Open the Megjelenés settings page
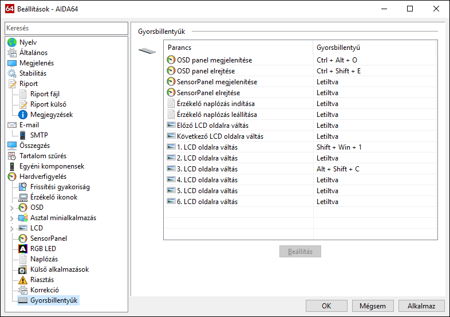Viewport: 450px width, 317px height. click(x=37, y=63)
